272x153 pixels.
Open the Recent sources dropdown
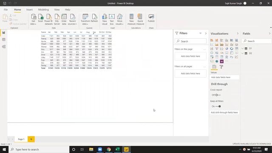pos(72,20)
